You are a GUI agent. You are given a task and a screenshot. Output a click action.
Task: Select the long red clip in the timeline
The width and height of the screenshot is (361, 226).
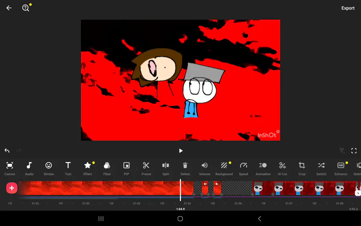click(106, 188)
